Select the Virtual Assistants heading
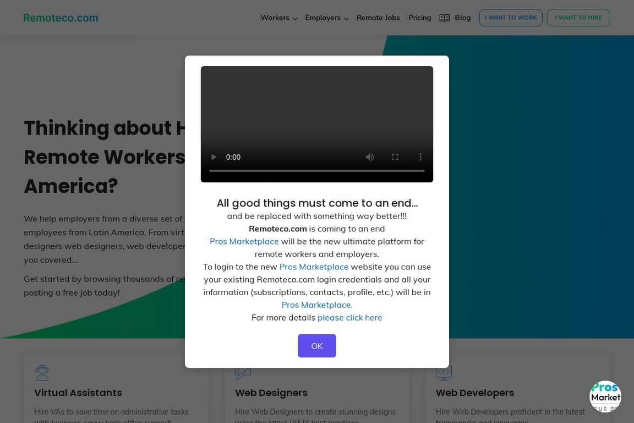The height and width of the screenshot is (423, 634). pyautogui.click(x=78, y=393)
